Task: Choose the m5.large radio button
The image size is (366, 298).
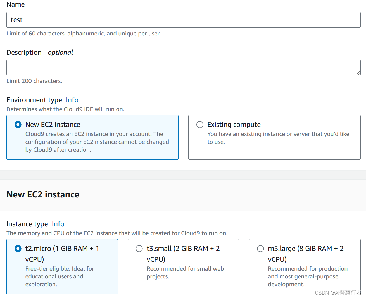Action: (260, 249)
